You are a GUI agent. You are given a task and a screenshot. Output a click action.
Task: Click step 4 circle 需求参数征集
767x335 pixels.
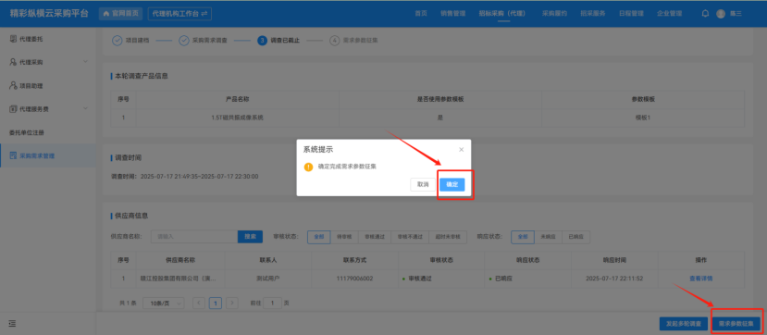(335, 41)
